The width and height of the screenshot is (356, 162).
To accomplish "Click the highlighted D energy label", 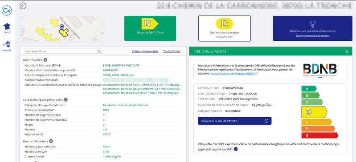I will click(x=314, y=112).
